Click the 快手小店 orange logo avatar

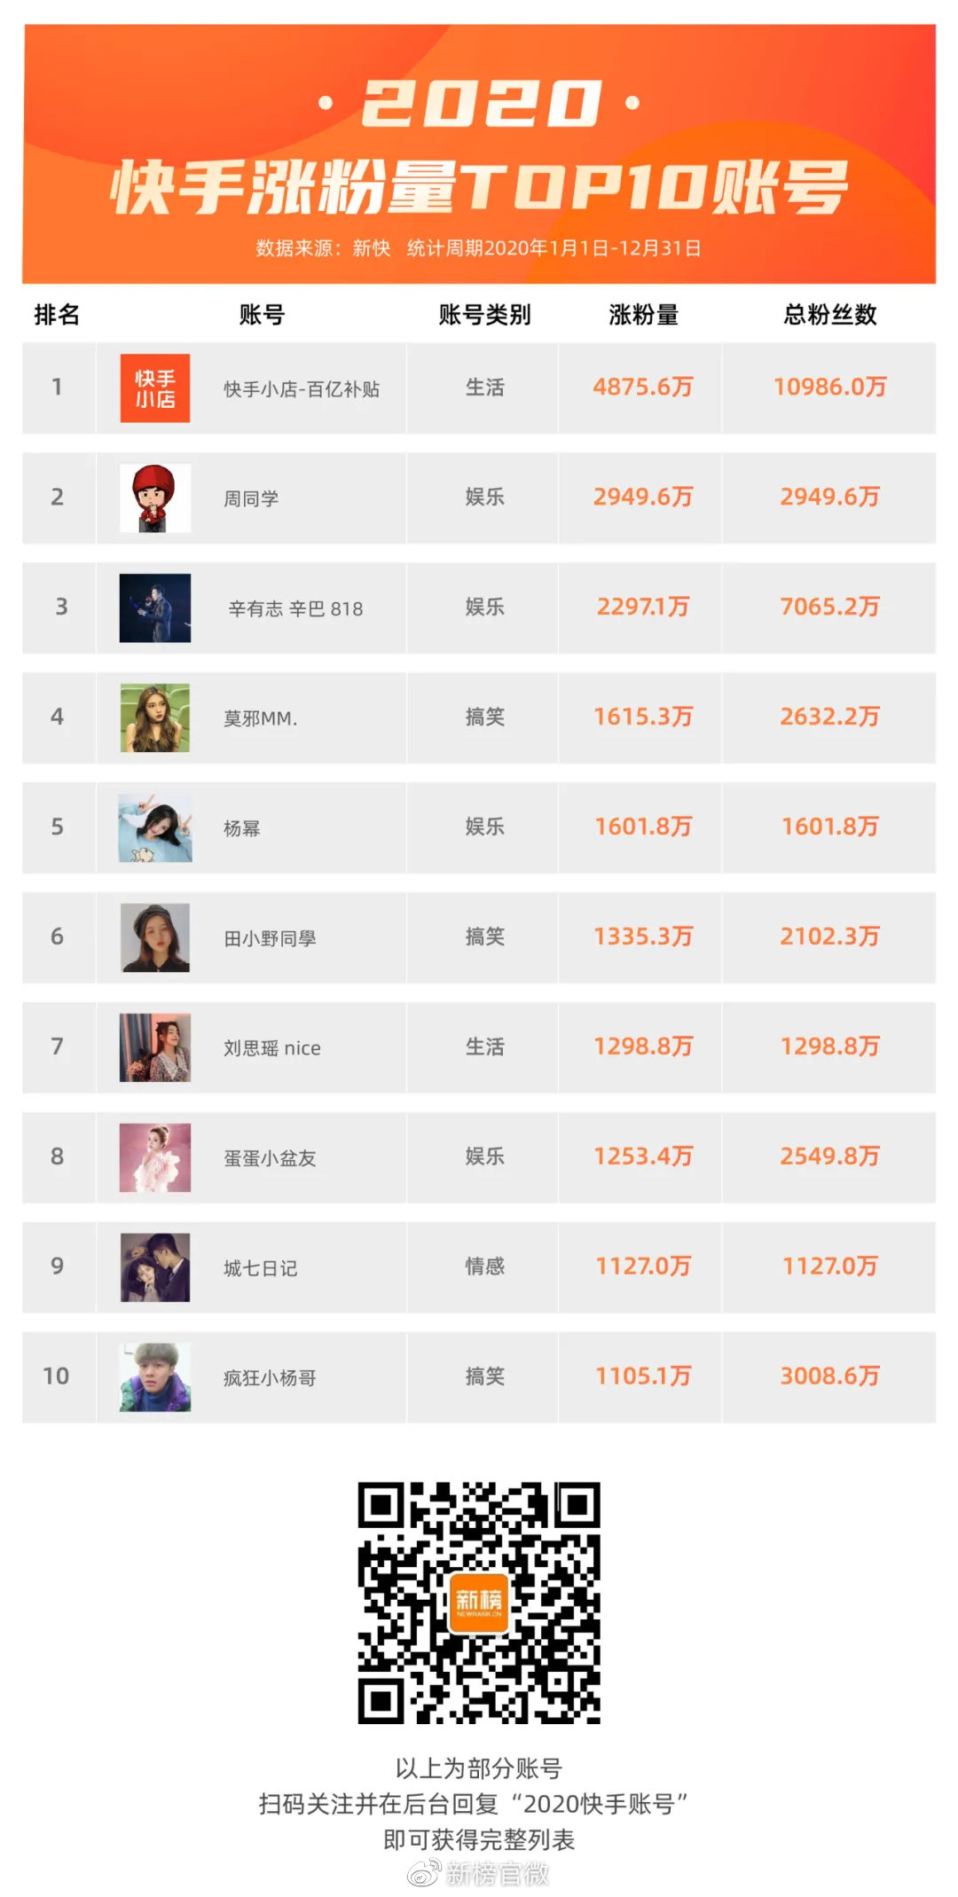pos(155,388)
